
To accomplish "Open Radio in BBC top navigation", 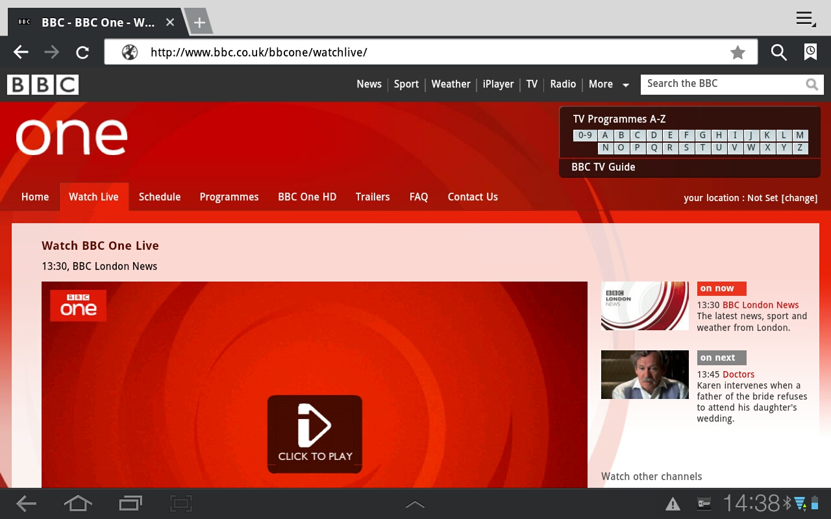I will coord(563,84).
